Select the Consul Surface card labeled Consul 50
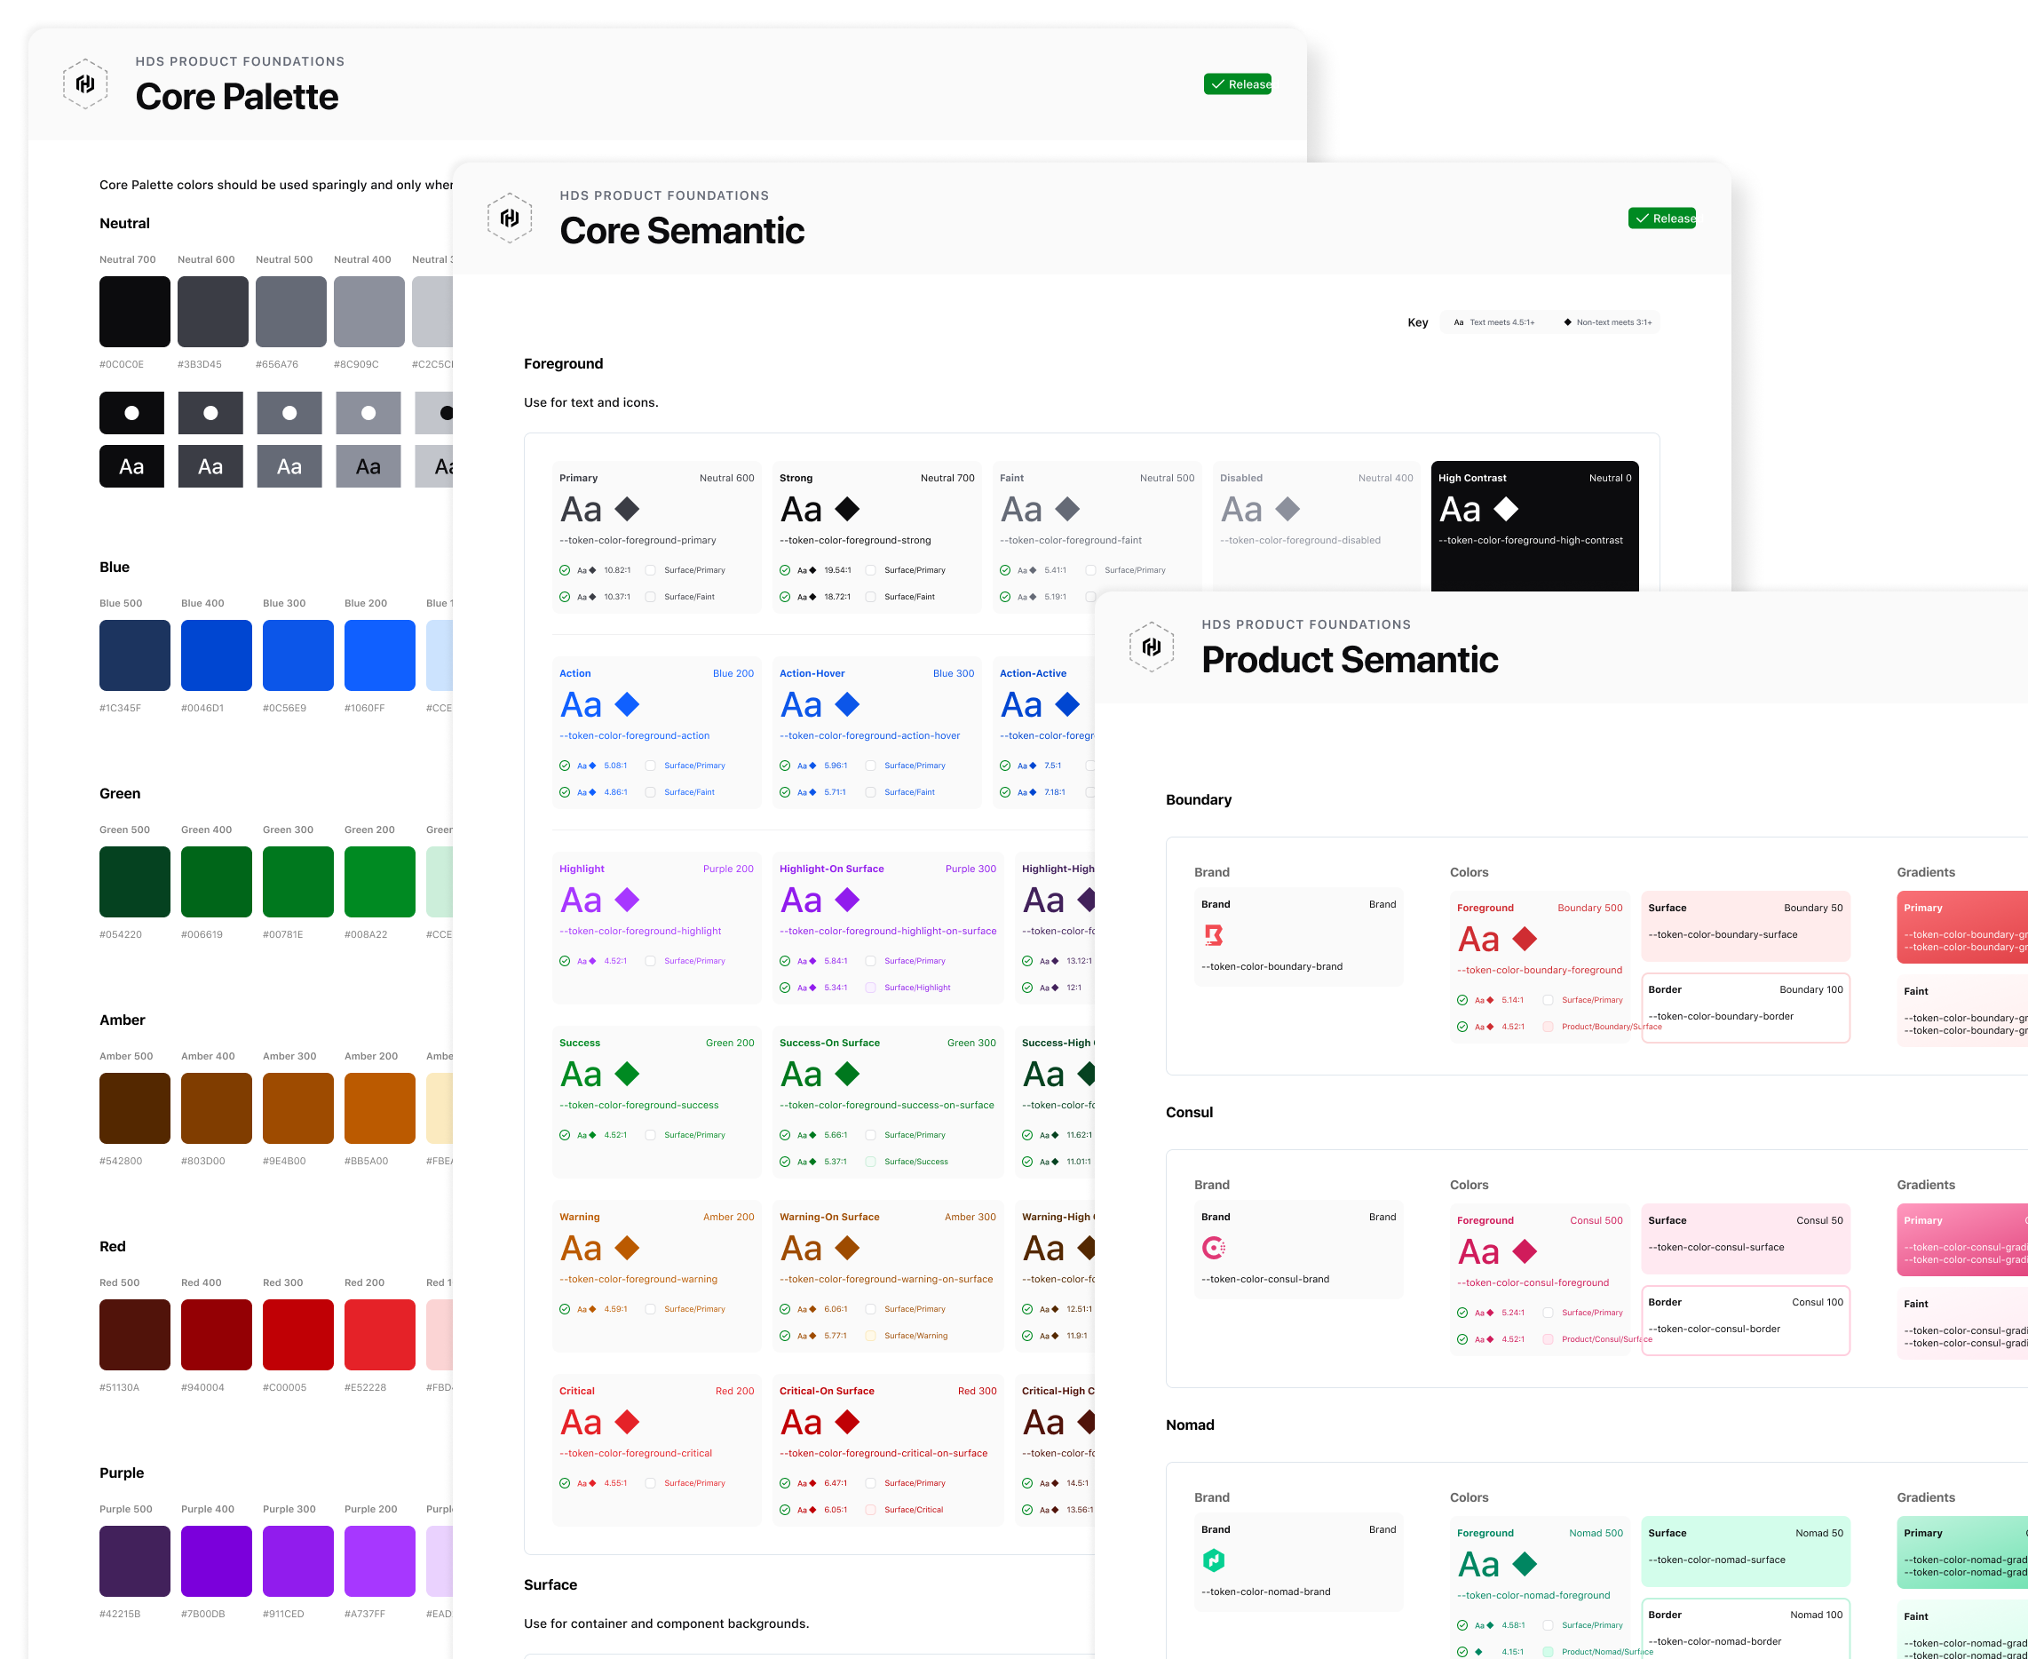Image resolution: width=2028 pixels, height=1659 pixels. pos(1746,1239)
